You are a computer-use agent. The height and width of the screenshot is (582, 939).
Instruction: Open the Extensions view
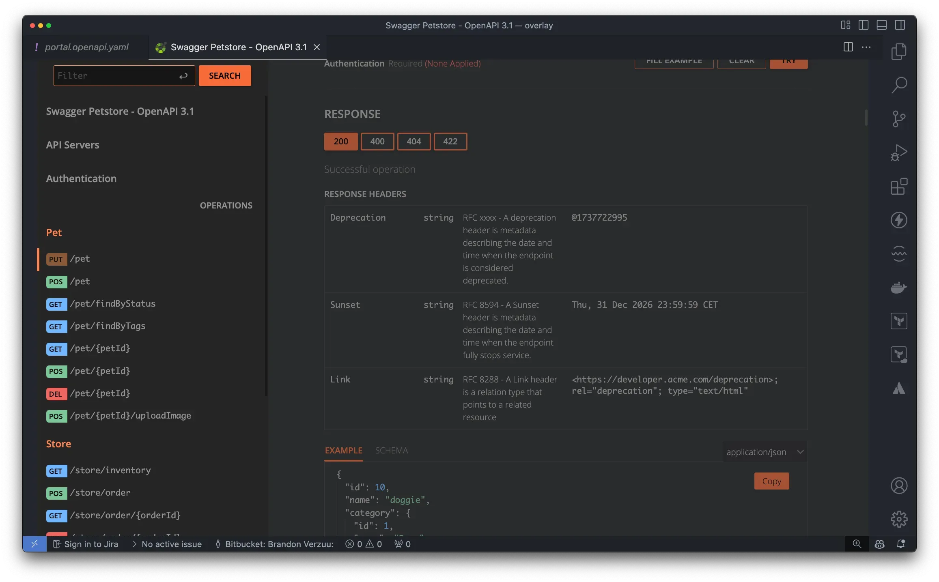coord(899,187)
